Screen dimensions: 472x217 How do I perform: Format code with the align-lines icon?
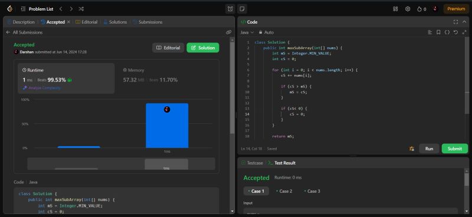coord(430,32)
